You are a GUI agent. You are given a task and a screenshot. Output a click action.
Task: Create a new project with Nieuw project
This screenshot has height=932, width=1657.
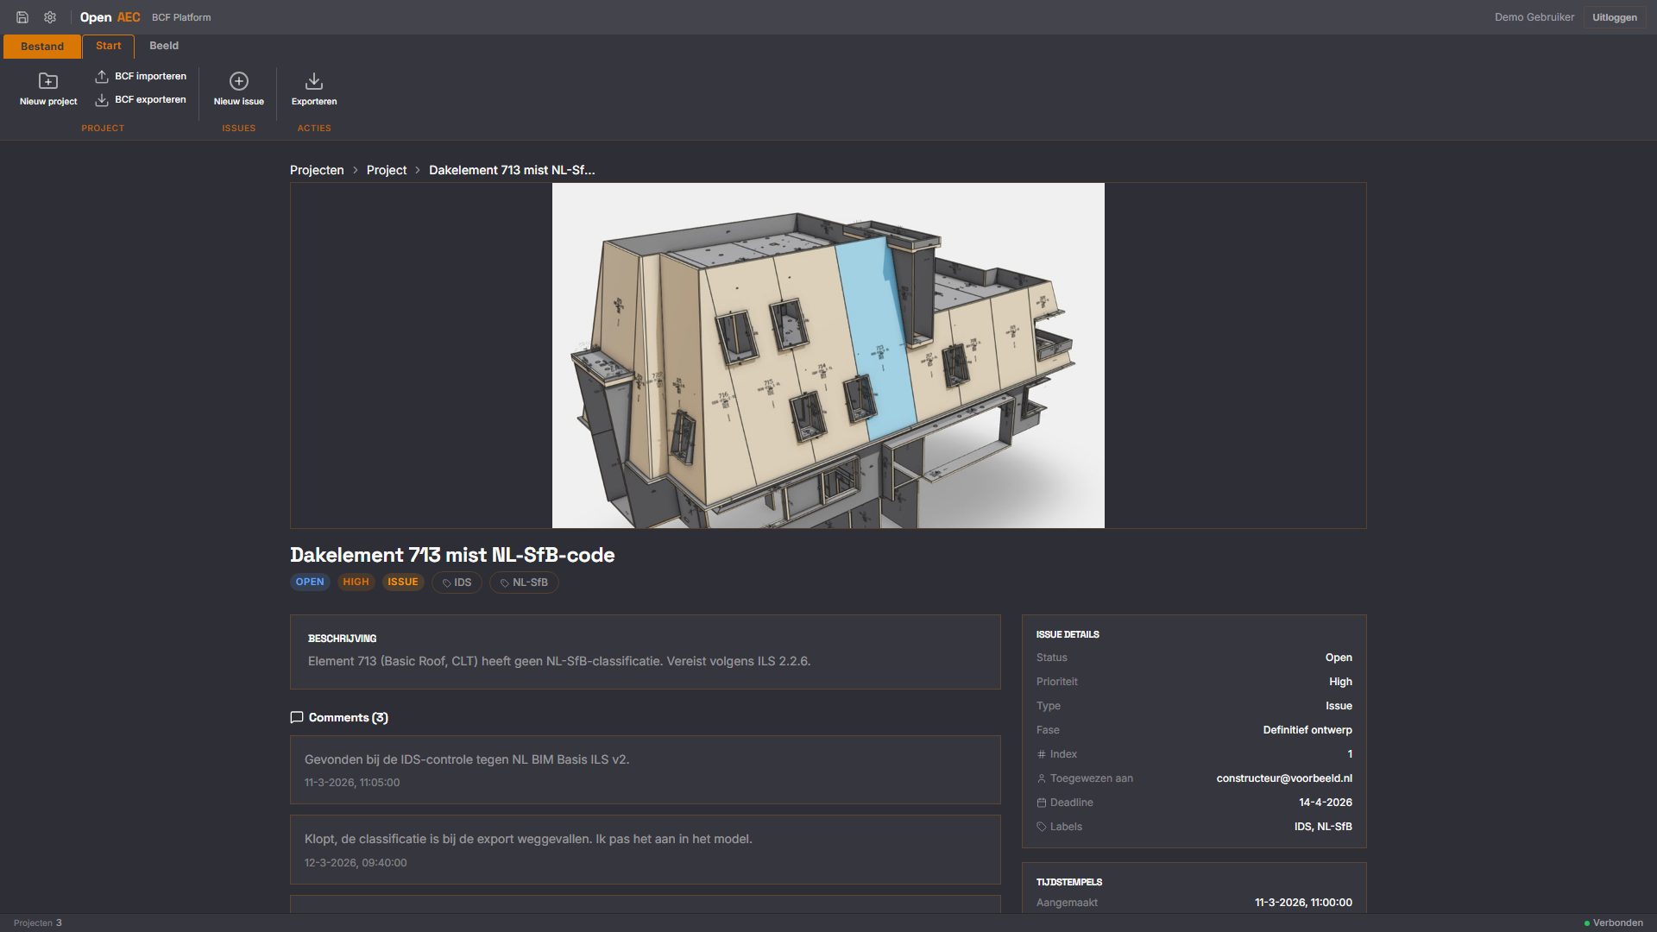coord(48,90)
